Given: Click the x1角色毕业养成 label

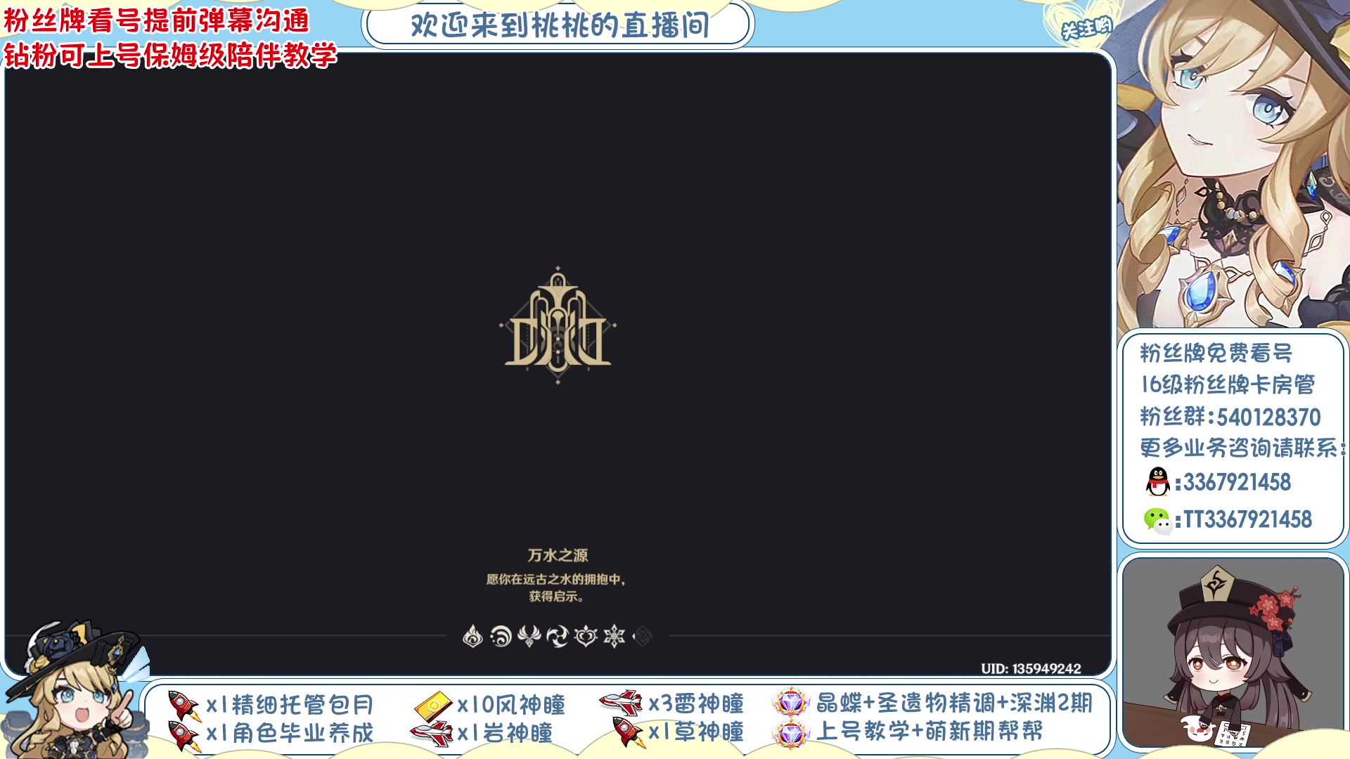Looking at the screenshot, I should pos(290,734).
